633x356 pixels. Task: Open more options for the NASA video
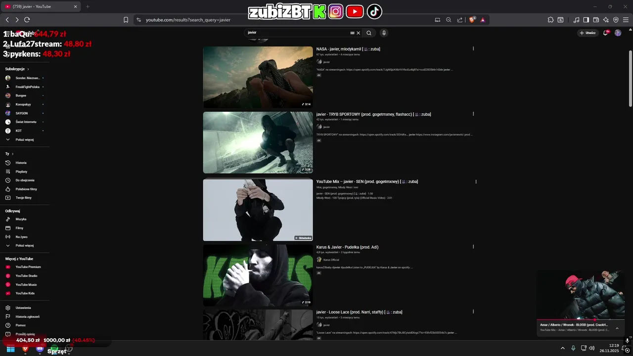[x=473, y=48]
